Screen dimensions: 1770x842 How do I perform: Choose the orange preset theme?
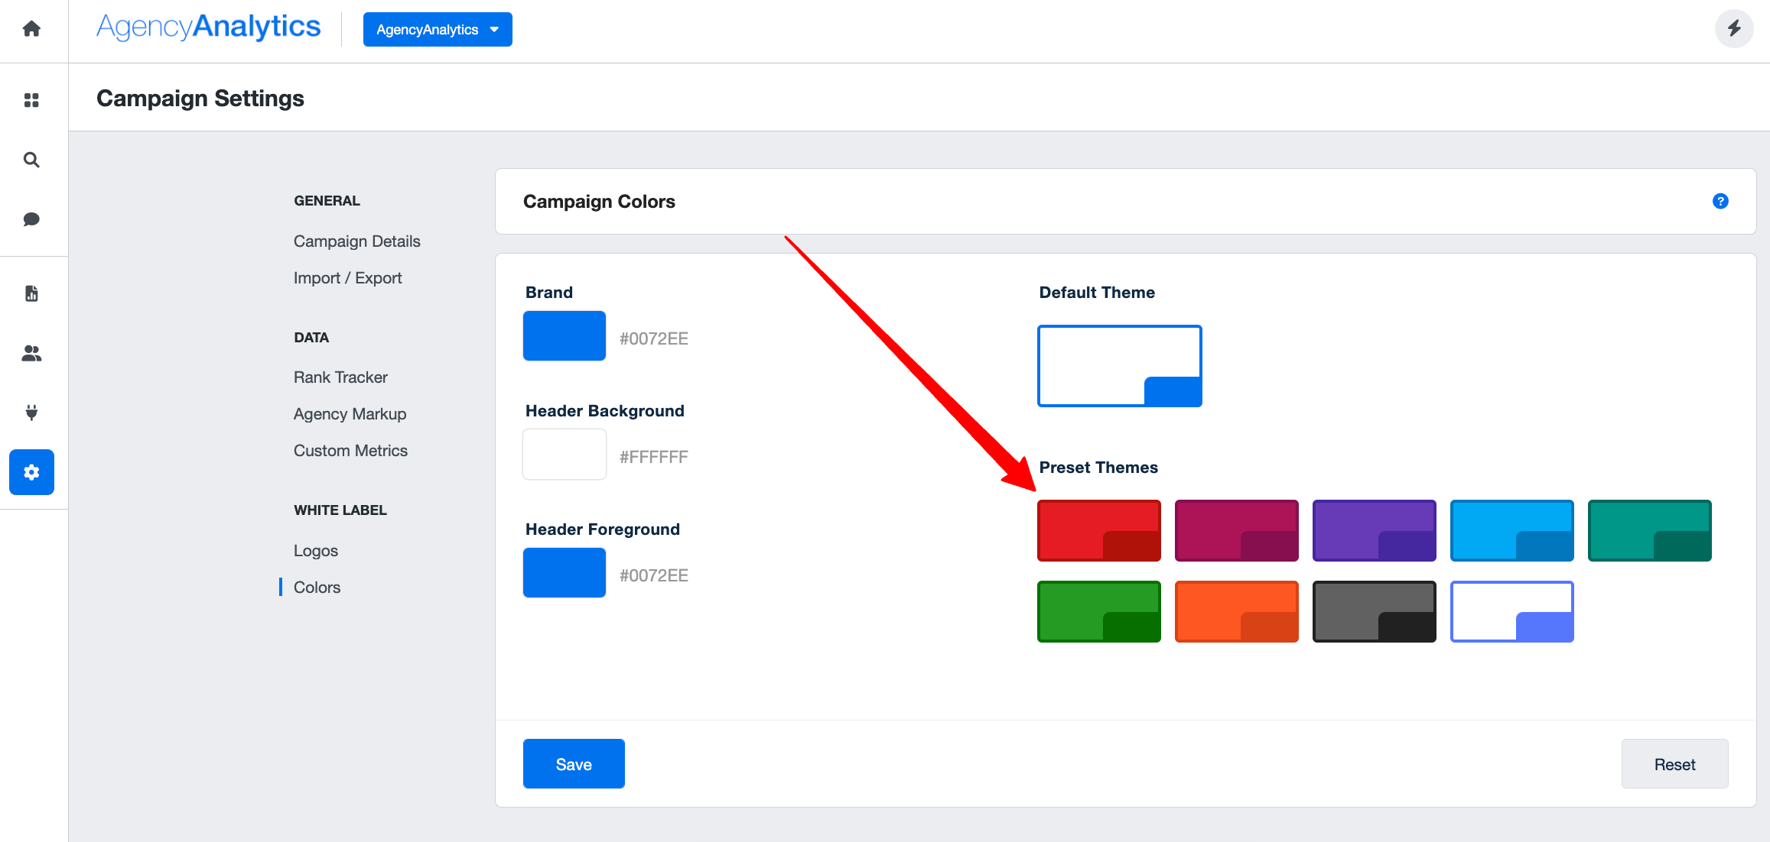(1237, 612)
